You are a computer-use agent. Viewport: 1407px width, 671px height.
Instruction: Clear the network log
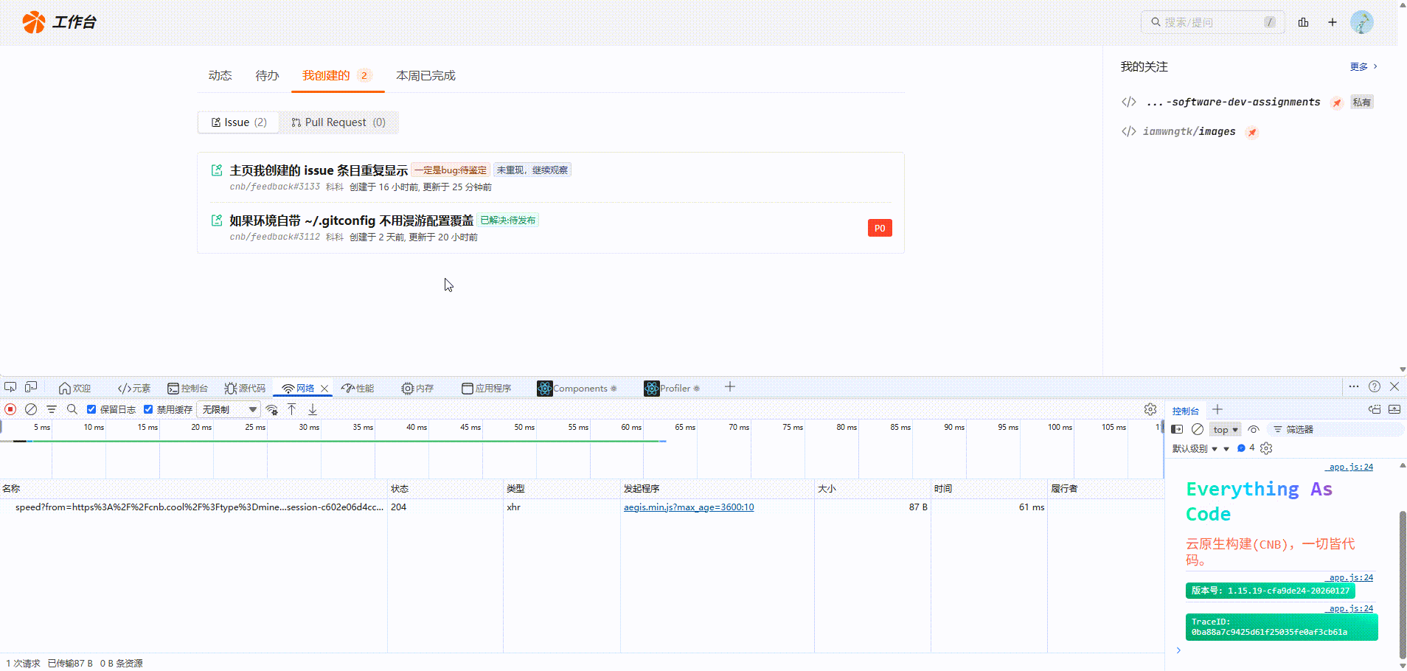pos(30,408)
